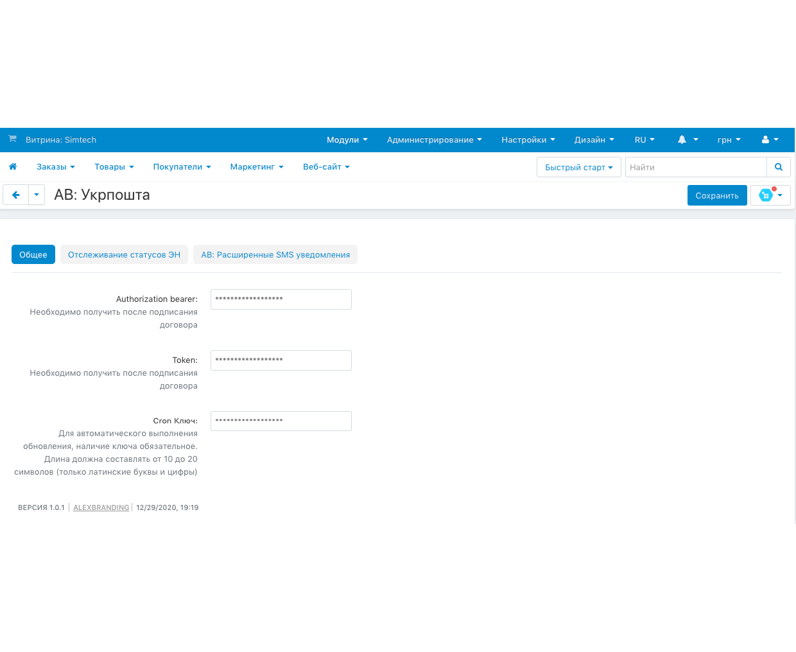The width and height of the screenshot is (796, 652).
Task: Click the back arrow button
Action: [x=16, y=195]
